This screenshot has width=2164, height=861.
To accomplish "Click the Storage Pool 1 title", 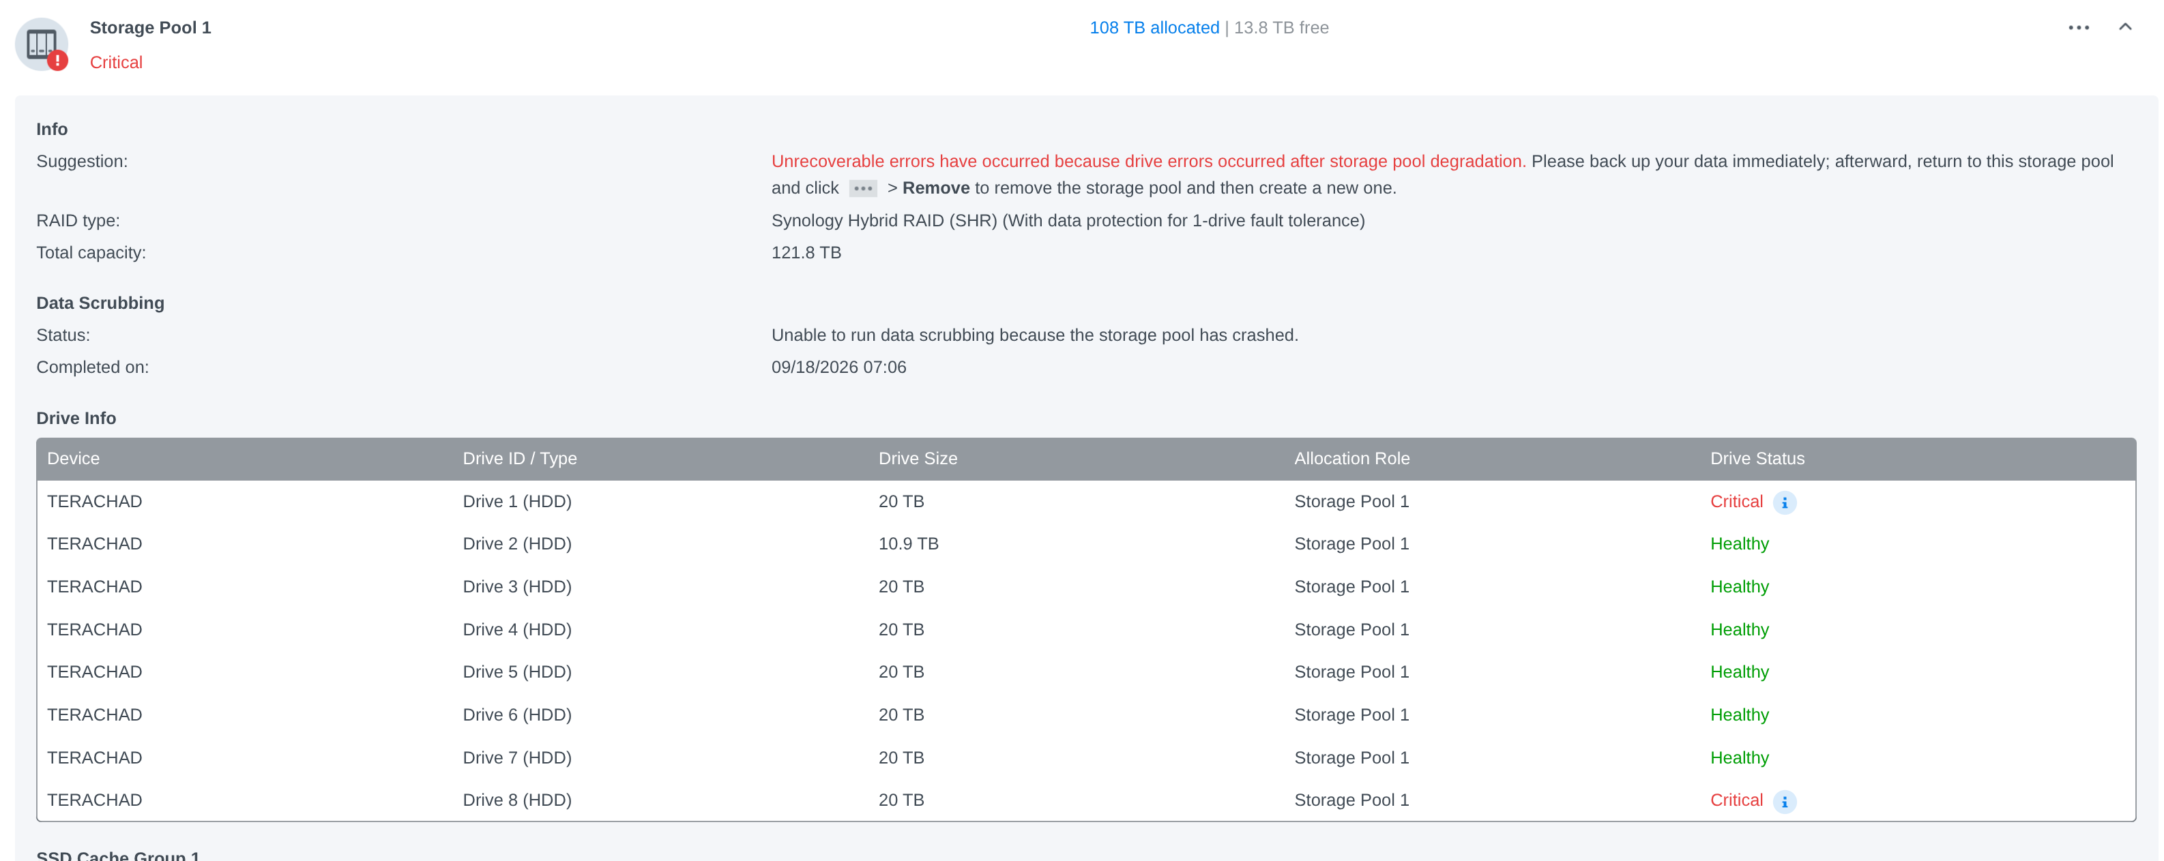I will 150,28.
